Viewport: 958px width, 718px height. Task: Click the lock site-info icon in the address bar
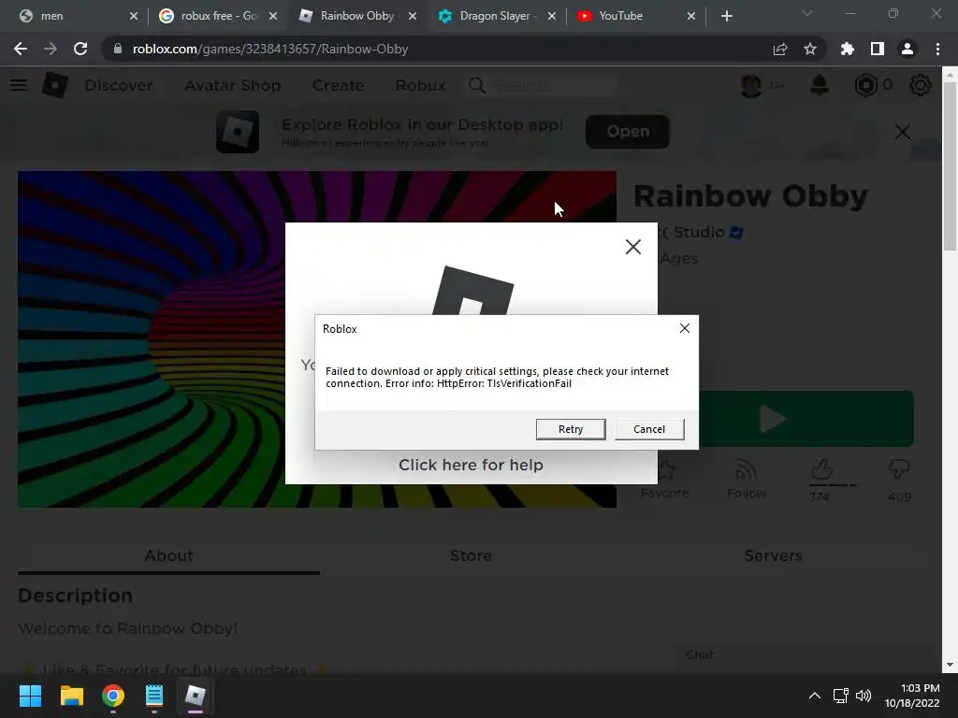coord(118,49)
